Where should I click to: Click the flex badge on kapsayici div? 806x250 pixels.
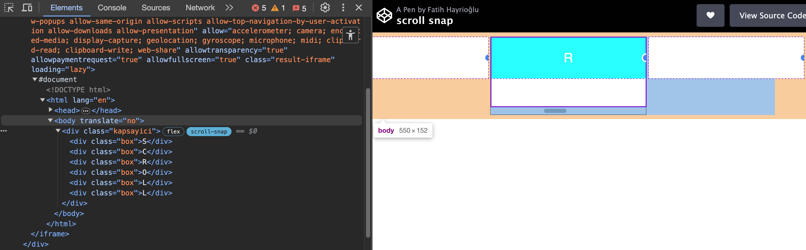(173, 131)
